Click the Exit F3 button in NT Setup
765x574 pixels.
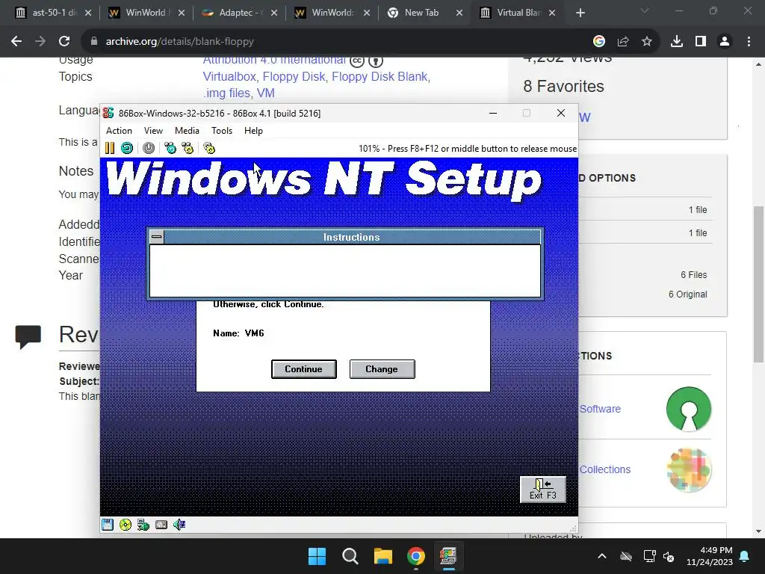coord(543,490)
